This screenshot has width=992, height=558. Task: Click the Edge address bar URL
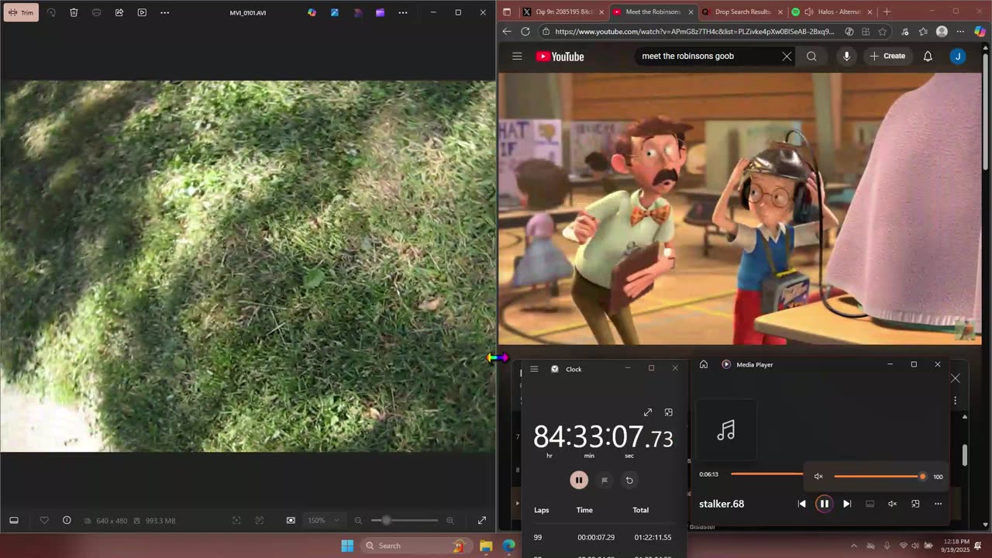(x=694, y=32)
